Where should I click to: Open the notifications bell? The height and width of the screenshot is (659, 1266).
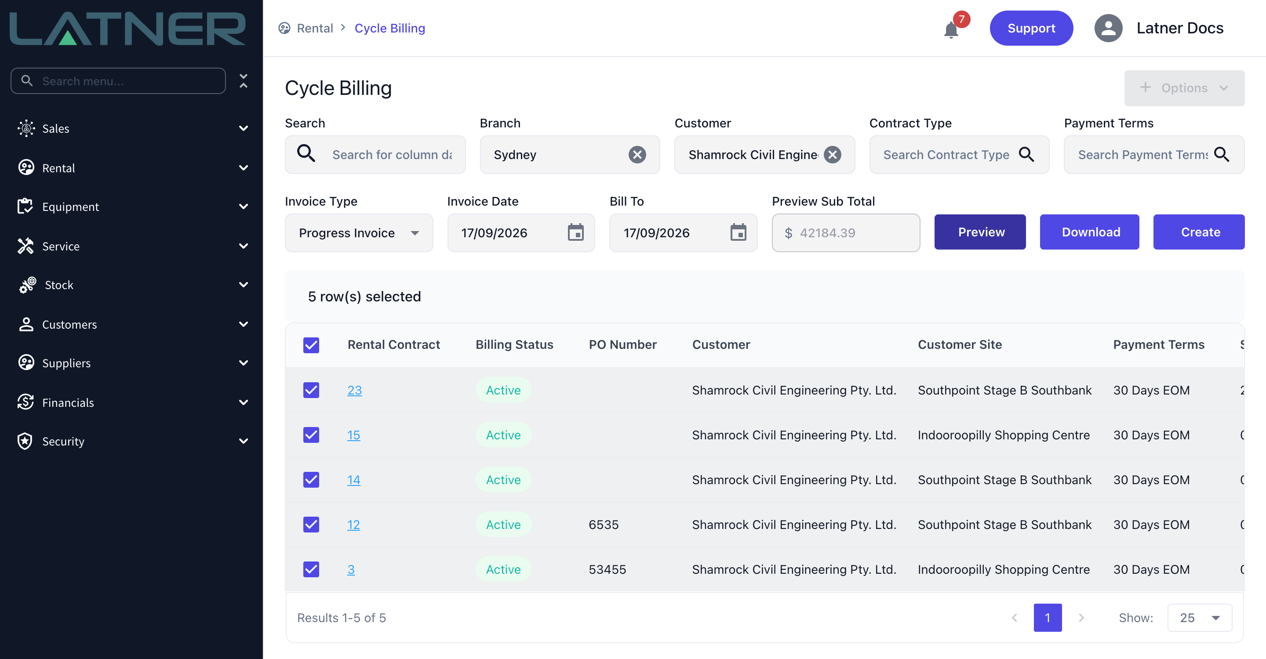pyautogui.click(x=951, y=29)
